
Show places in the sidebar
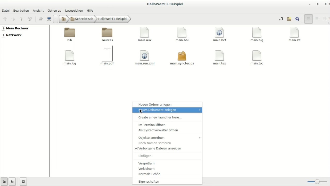(4, 182)
